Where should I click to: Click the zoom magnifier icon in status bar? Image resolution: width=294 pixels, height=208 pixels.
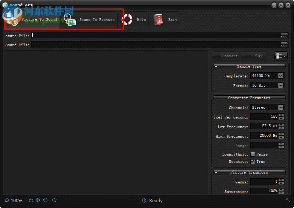tap(7, 201)
